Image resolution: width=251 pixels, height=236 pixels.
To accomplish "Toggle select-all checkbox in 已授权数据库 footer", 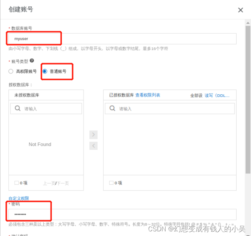I will point(111,183).
